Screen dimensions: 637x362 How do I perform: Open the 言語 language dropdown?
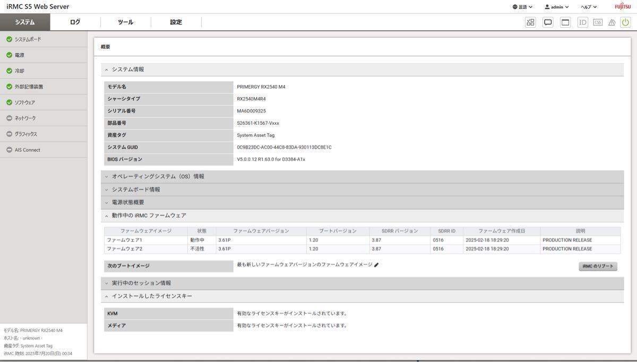coord(522,7)
